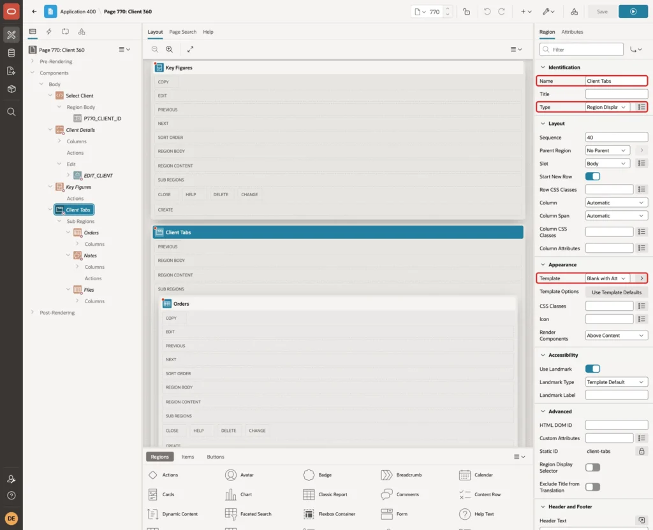Open the Rendering tree tab icon
The width and height of the screenshot is (653, 530).
click(x=33, y=32)
